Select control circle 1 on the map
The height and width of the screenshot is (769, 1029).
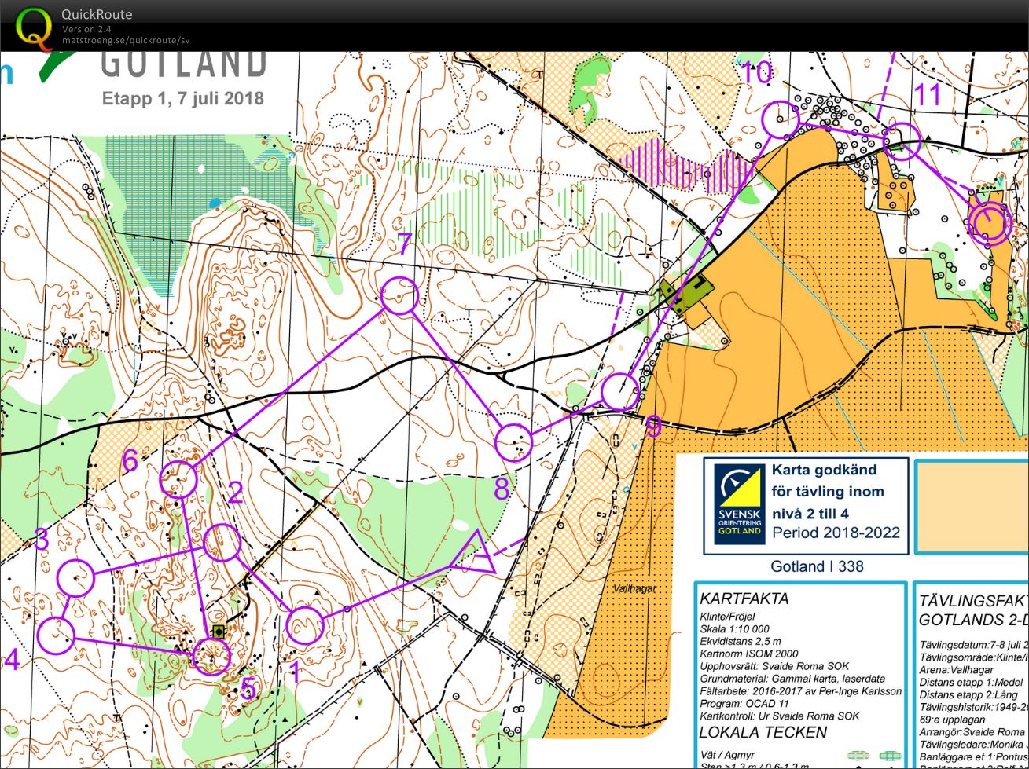(304, 626)
